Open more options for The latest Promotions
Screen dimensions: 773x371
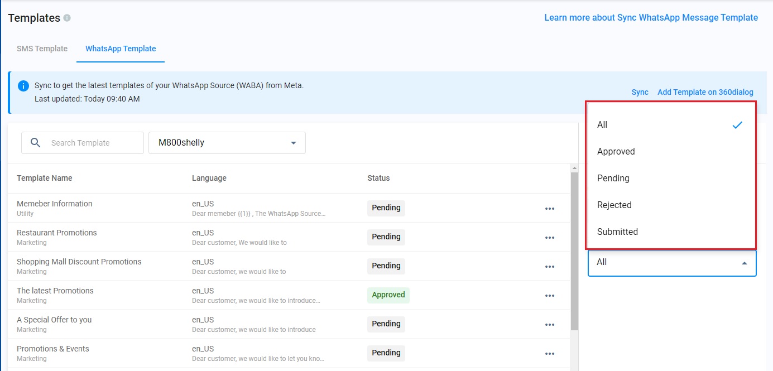click(x=550, y=296)
